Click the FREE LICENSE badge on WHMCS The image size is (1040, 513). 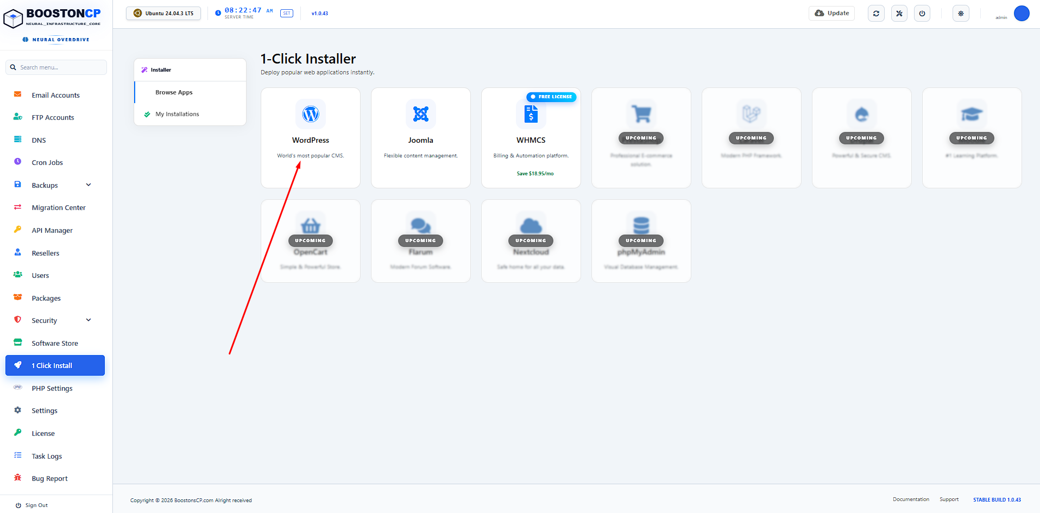pyautogui.click(x=551, y=97)
